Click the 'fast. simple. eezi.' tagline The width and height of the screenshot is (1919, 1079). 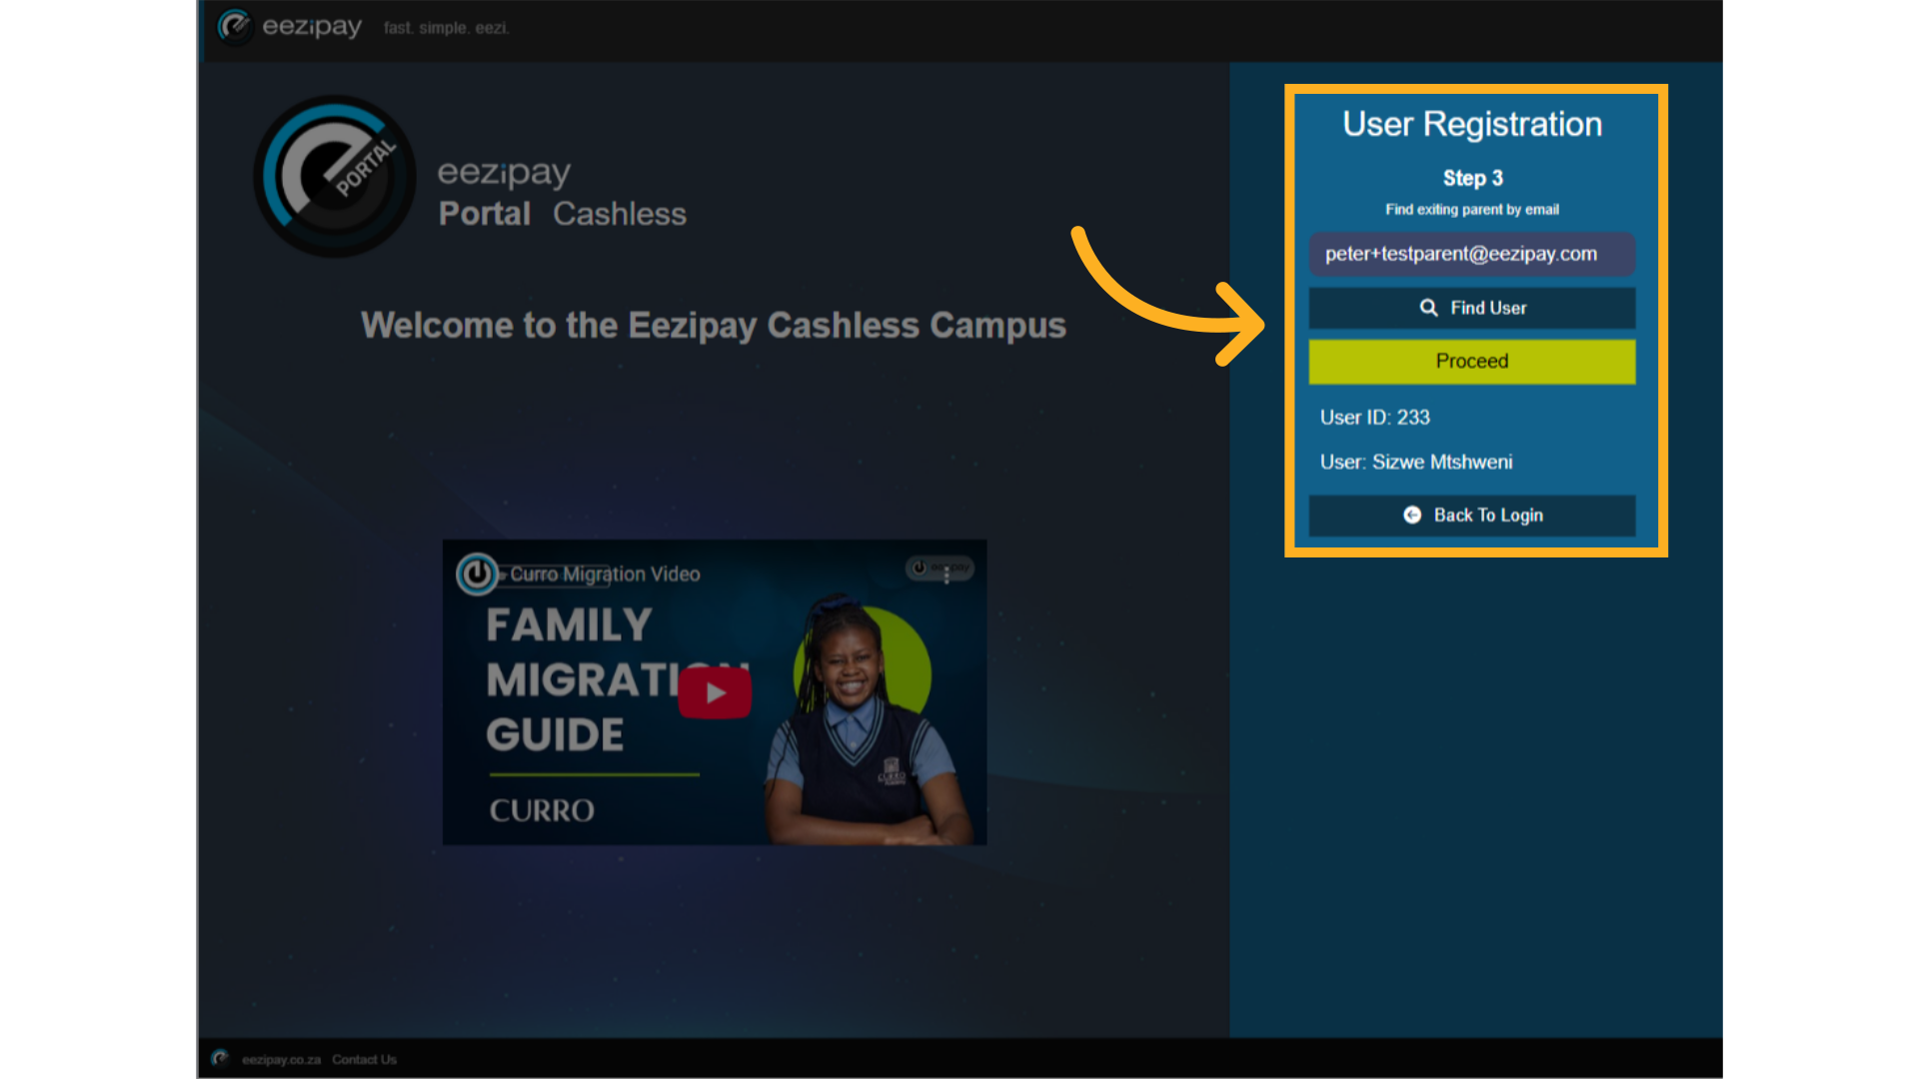coord(446,28)
